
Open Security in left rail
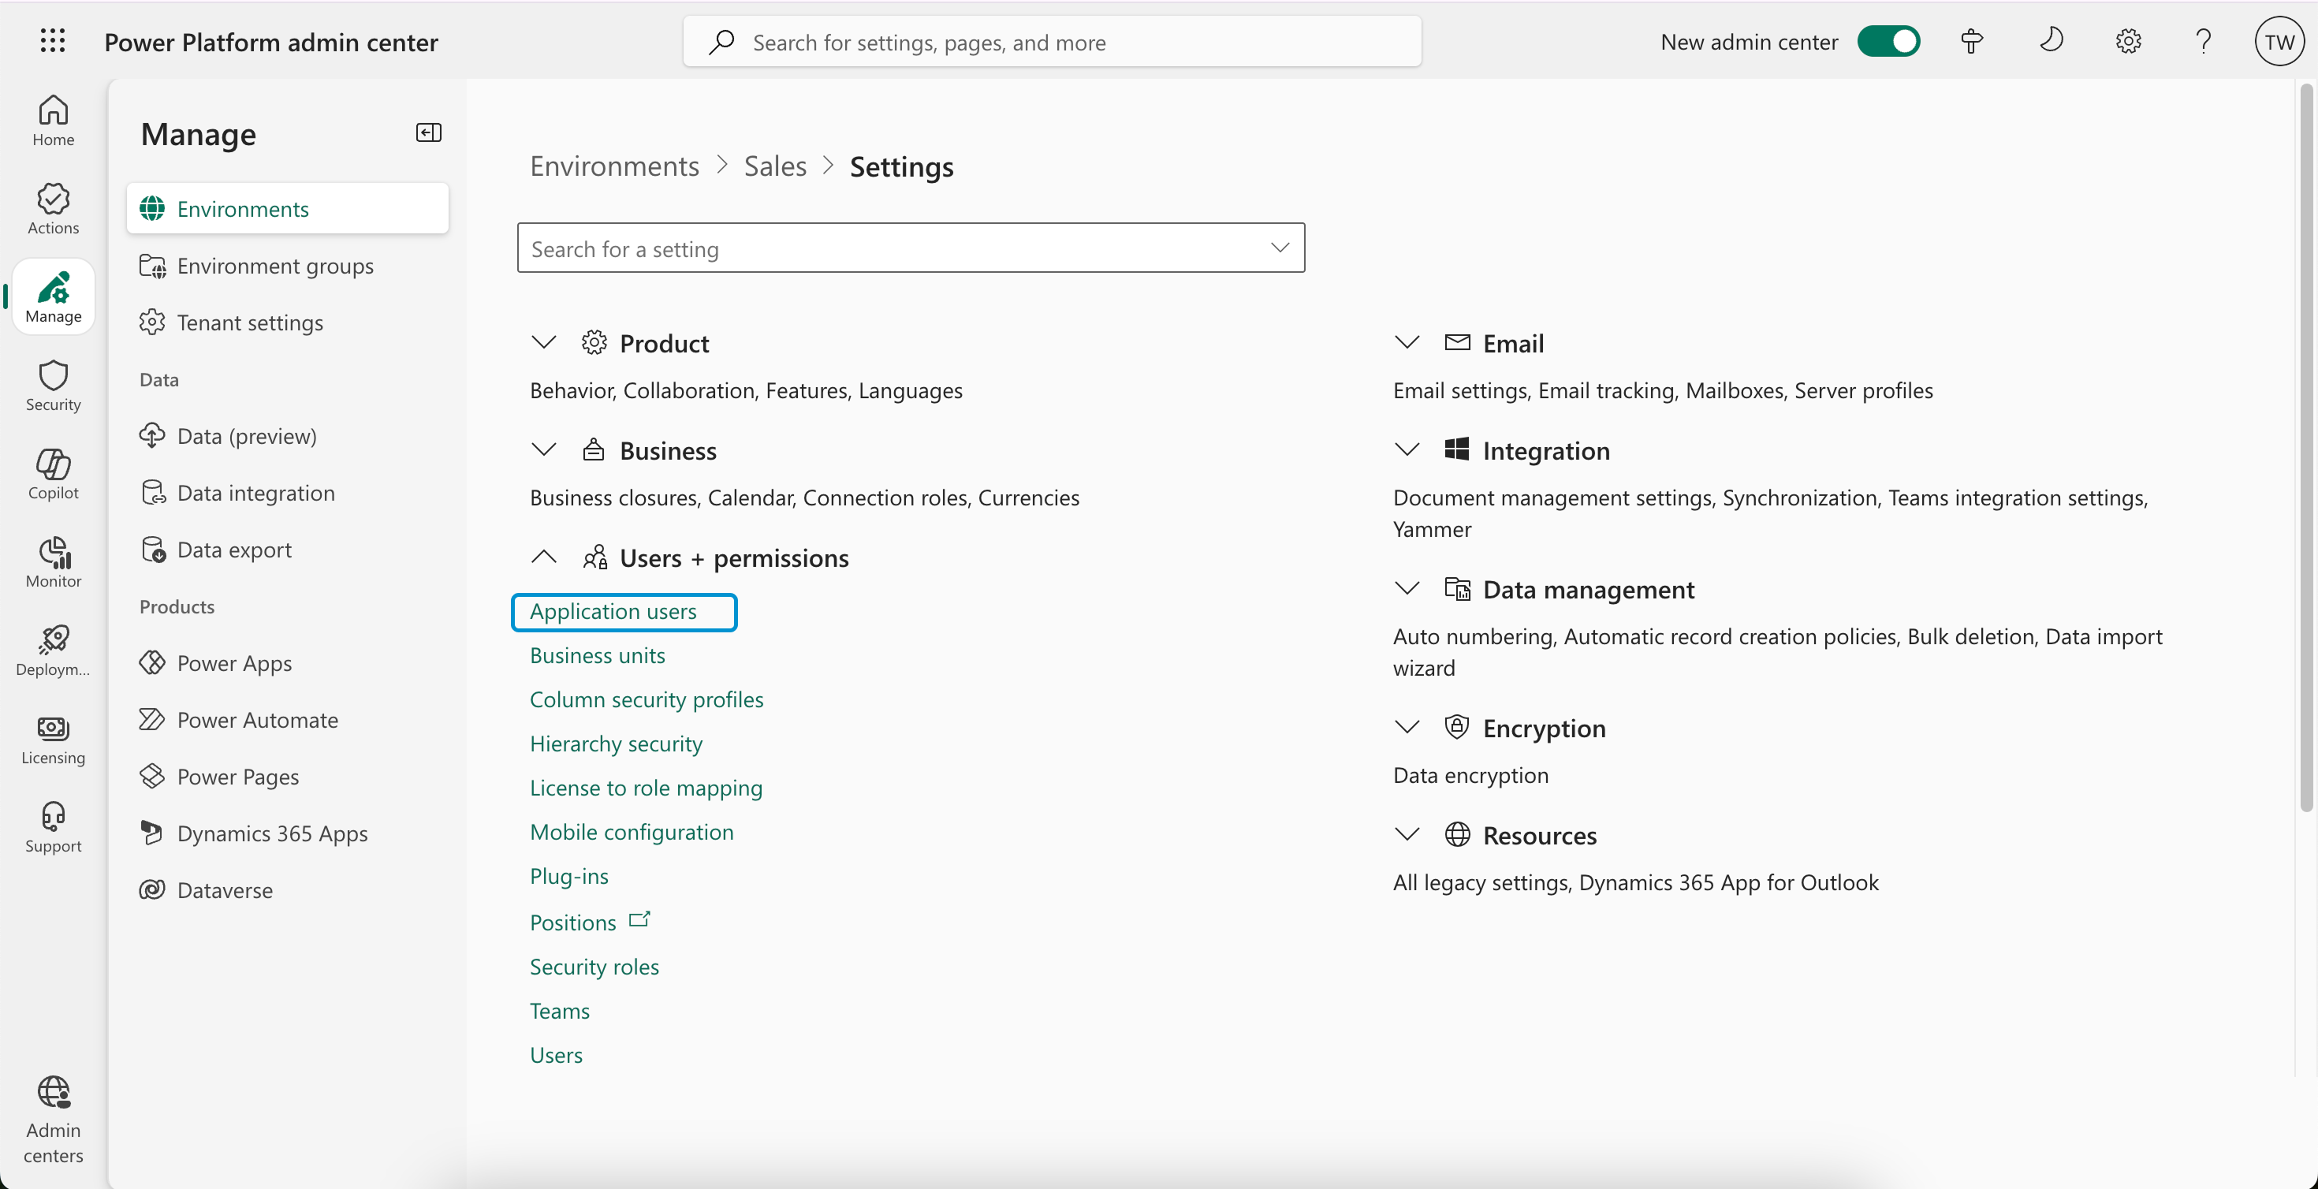(53, 386)
